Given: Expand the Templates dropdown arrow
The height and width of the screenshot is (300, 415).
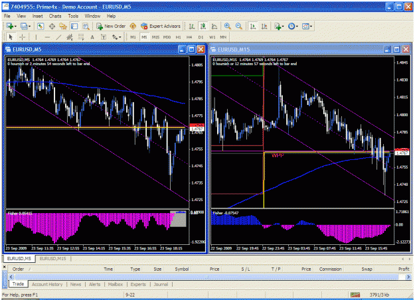Looking at the screenshot, I should (311, 27).
